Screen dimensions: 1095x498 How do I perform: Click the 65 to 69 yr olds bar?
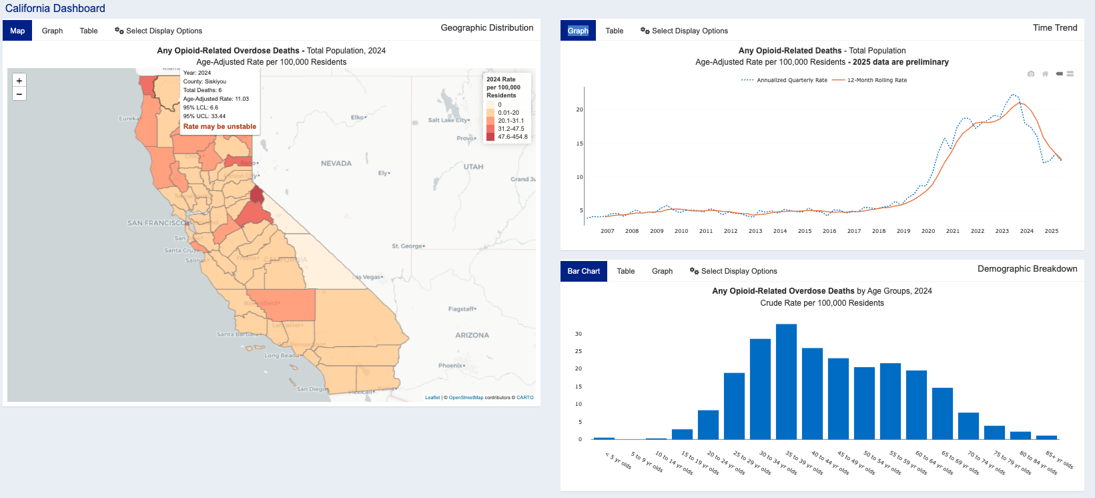click(942, 413)
